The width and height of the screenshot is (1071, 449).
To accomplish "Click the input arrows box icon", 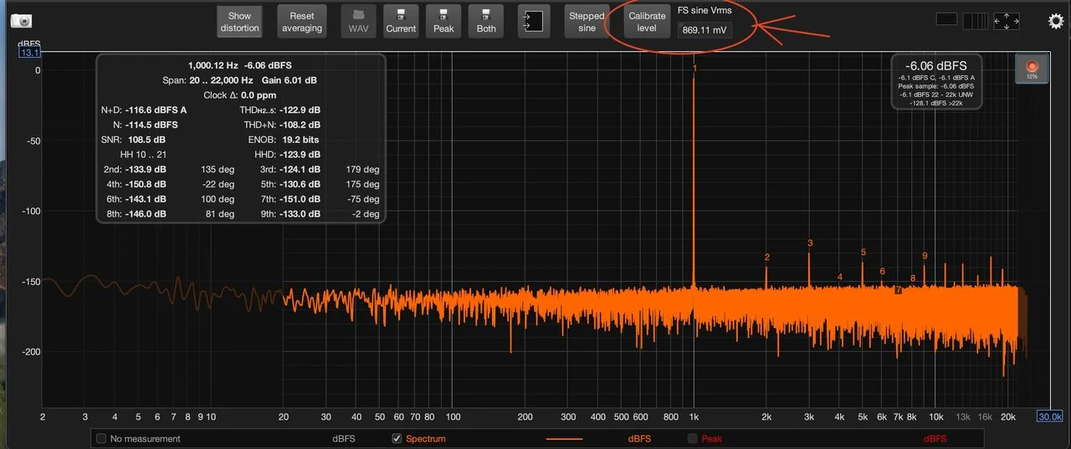I will point(534,21).
